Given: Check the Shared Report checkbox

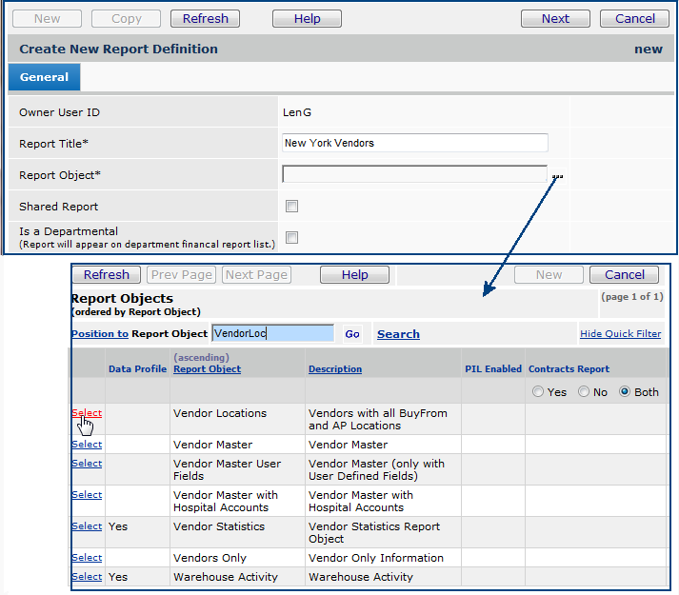Looking at the screenshot, I should click(x=292, y=207).
